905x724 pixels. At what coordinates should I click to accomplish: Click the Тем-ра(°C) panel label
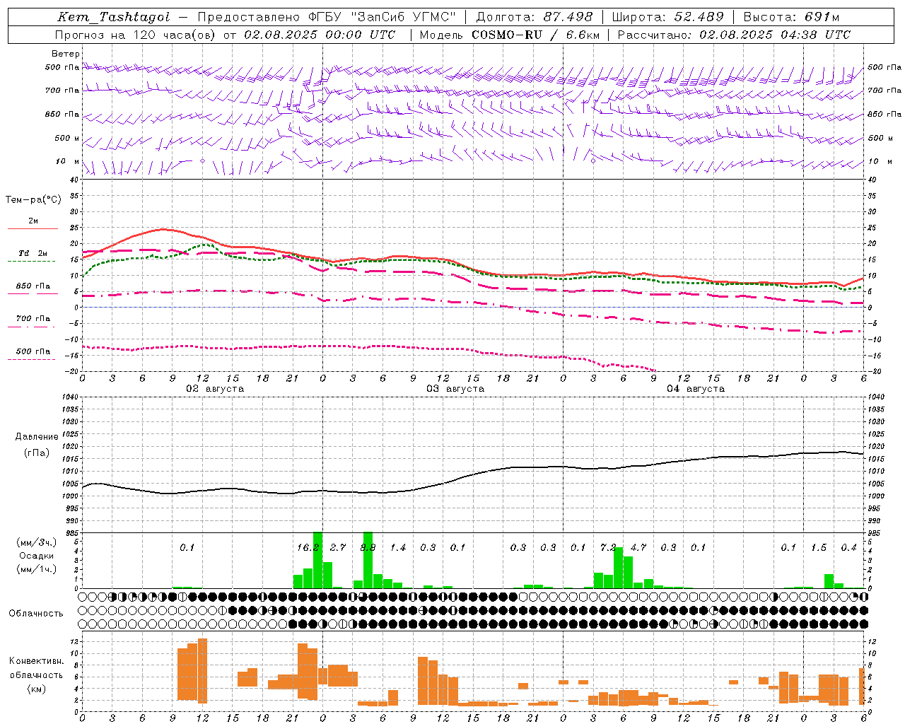pos(33,200)
